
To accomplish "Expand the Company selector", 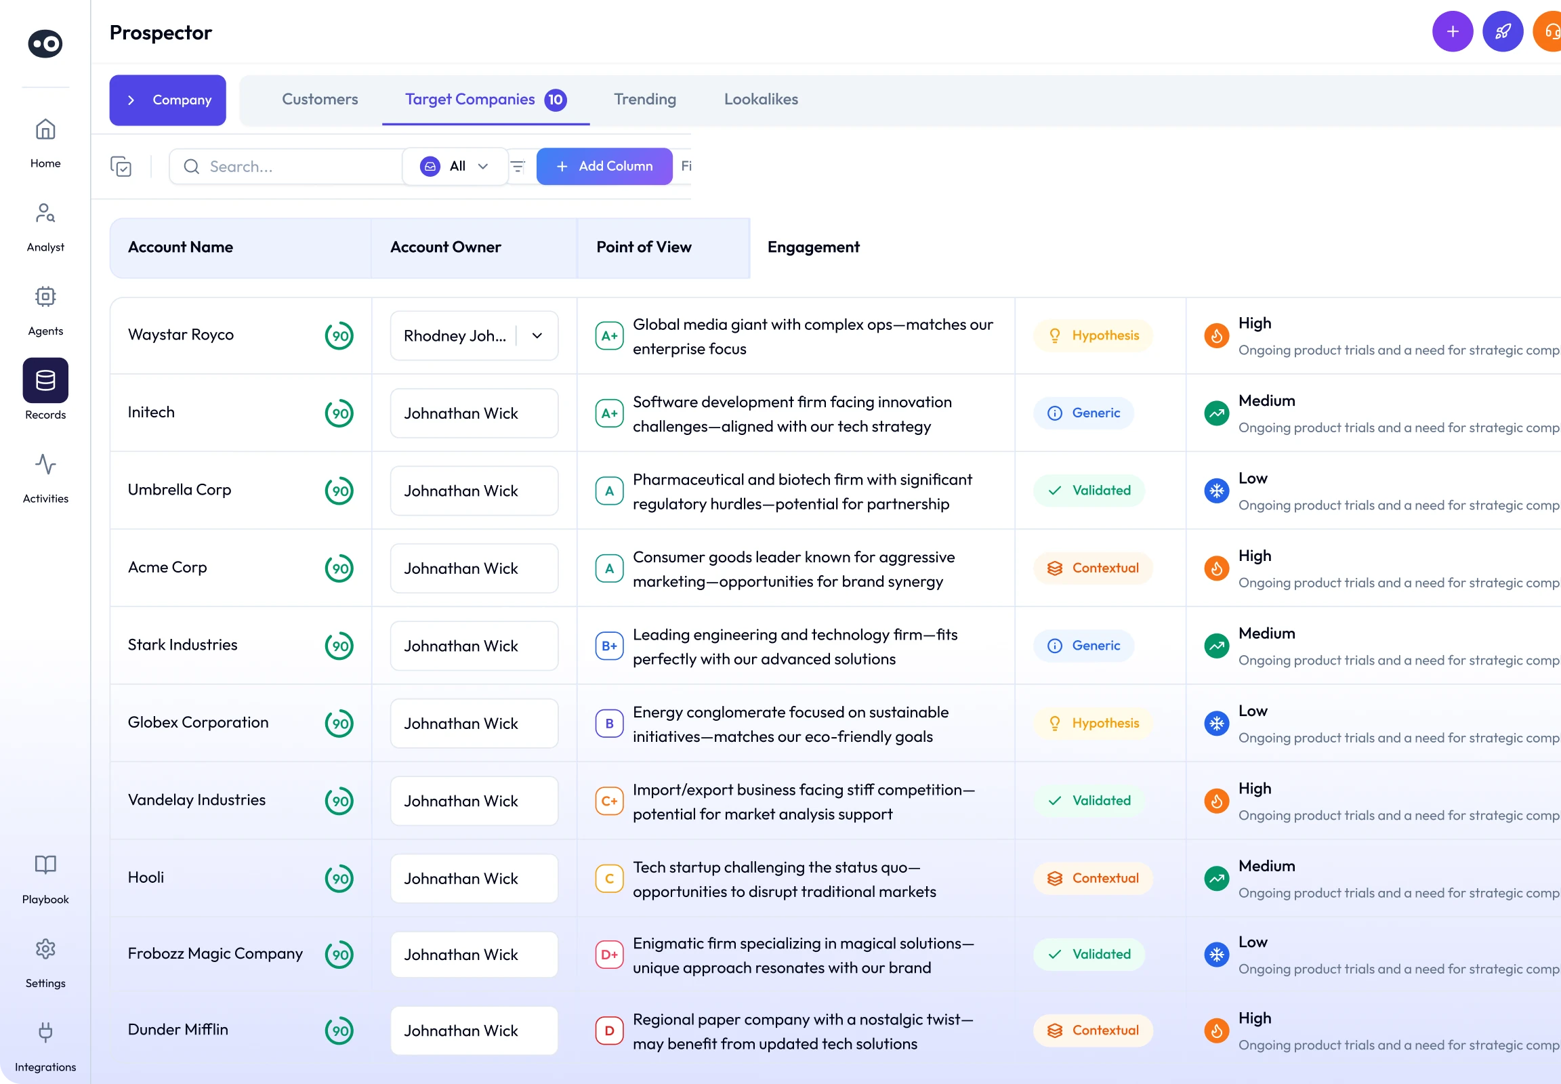I will (x=168, y=100).
